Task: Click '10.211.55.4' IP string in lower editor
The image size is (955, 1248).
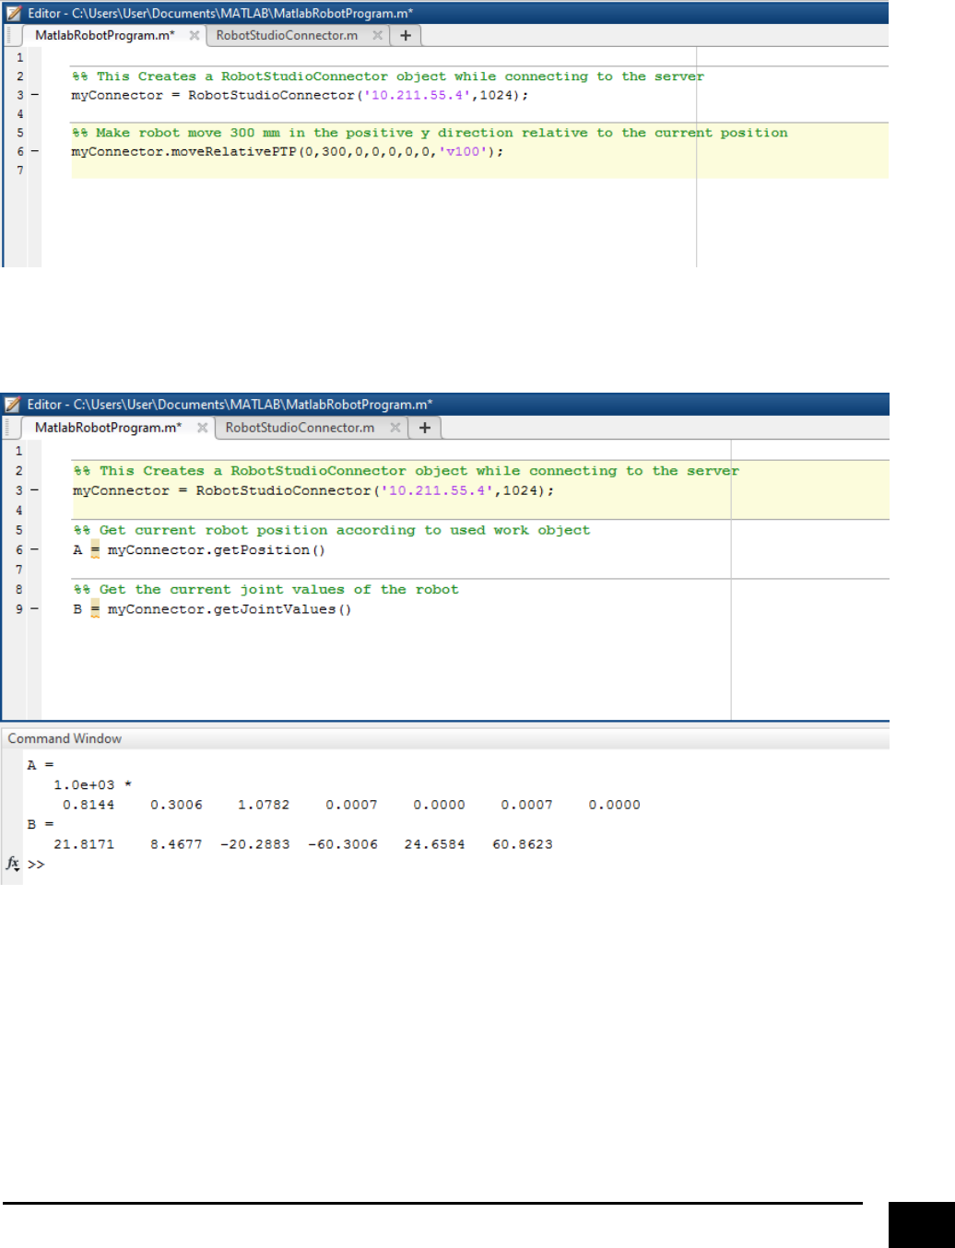Action: click(438, 490)
